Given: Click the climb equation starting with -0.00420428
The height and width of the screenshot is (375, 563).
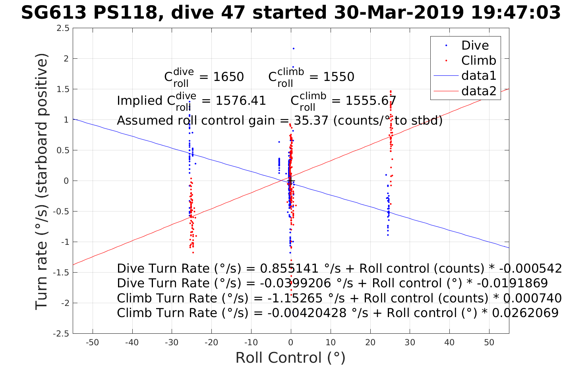Looking at the screenshot, I should pos(338,313).
